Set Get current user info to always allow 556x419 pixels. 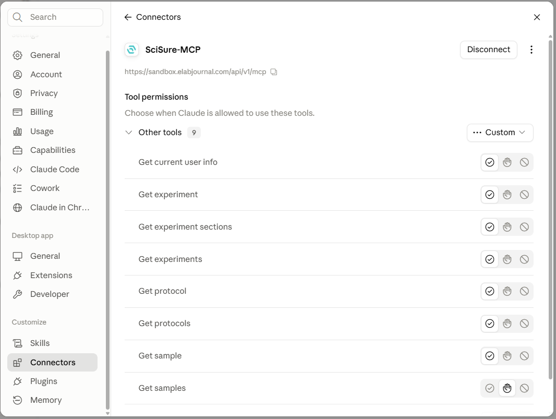tap(490, 162)
